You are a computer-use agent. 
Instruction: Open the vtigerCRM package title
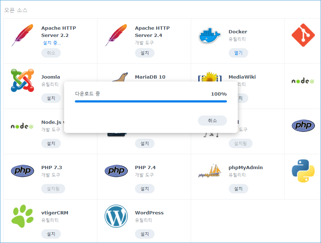[x=55, y=213]
